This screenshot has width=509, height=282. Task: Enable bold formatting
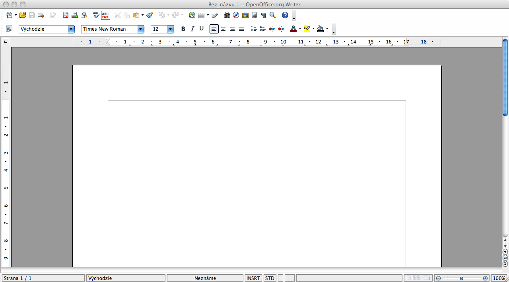(x=183, y=29)
